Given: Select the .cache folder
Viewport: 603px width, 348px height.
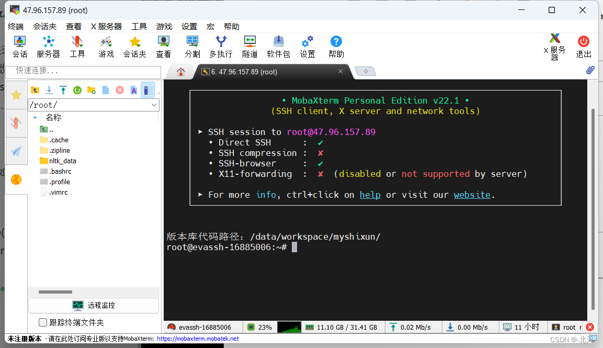Looking at the screenshot, I should click(x=54, y=140).
